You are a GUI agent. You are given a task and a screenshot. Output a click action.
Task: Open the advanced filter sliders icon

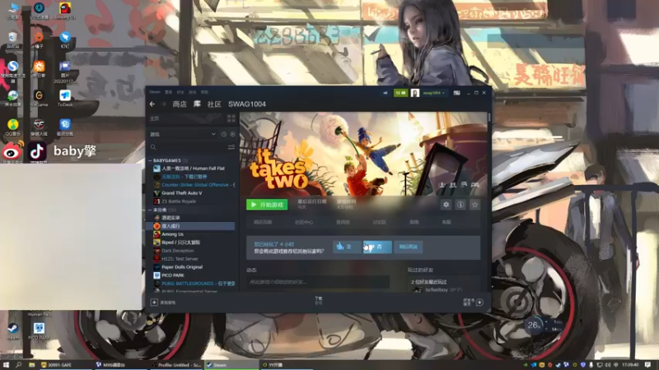231,147
